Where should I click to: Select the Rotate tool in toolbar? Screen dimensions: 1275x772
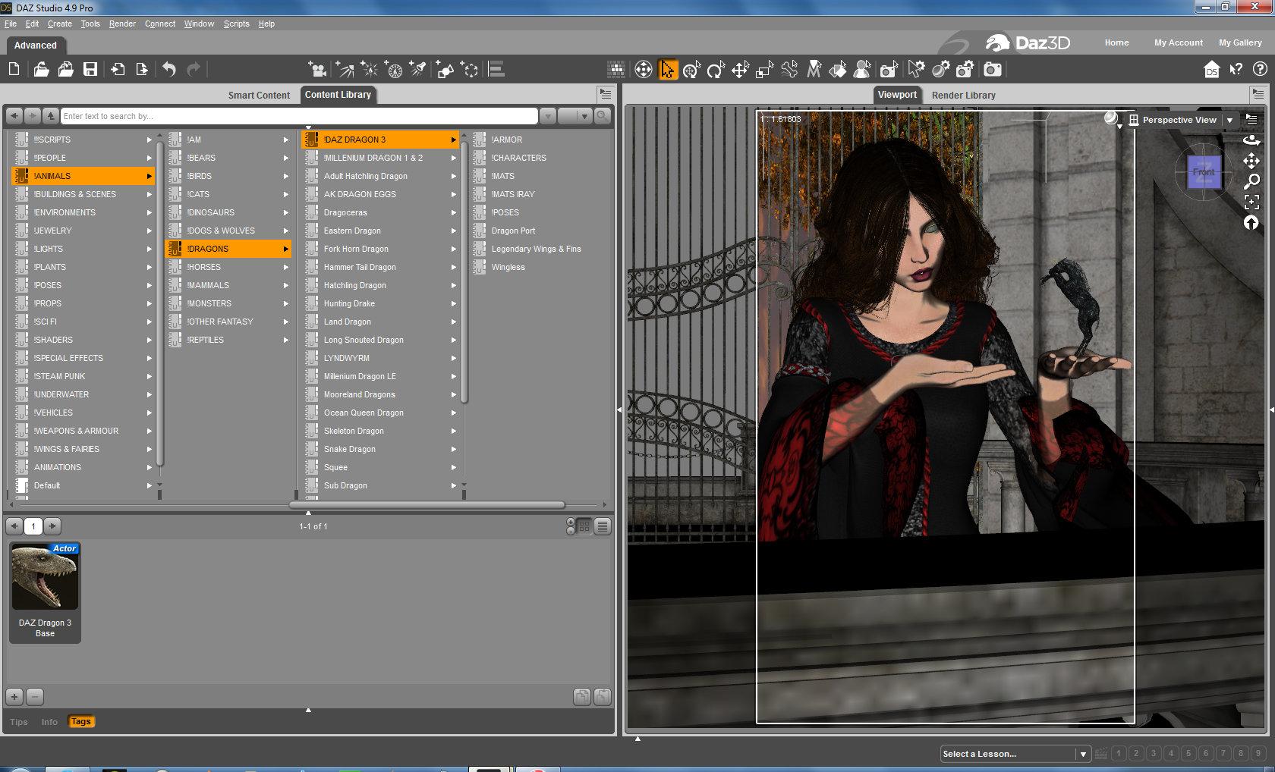pos(716,70)
